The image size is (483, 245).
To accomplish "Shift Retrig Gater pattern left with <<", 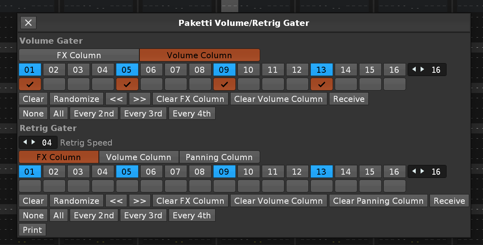I will click(x=116, y=201).
